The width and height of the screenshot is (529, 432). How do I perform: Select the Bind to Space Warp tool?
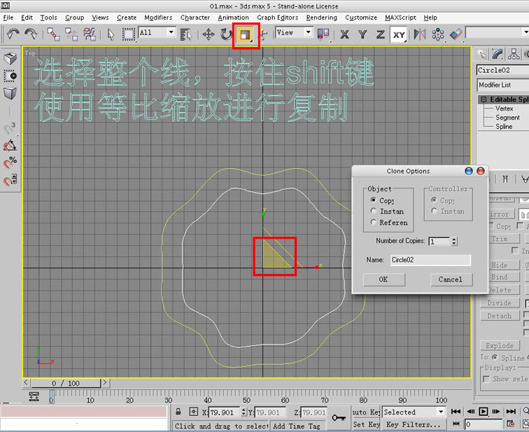90,34
